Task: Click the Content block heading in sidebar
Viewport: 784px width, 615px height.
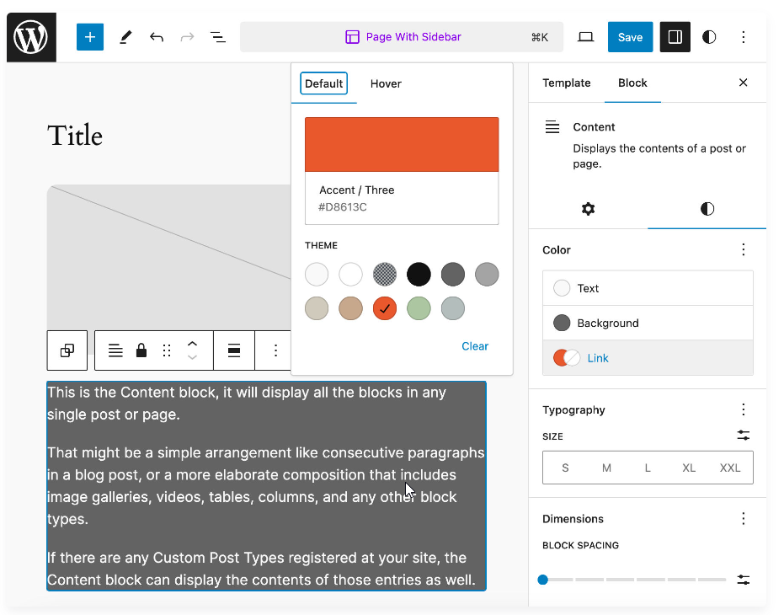Action: pyautogui.click(x=594, y=127)
